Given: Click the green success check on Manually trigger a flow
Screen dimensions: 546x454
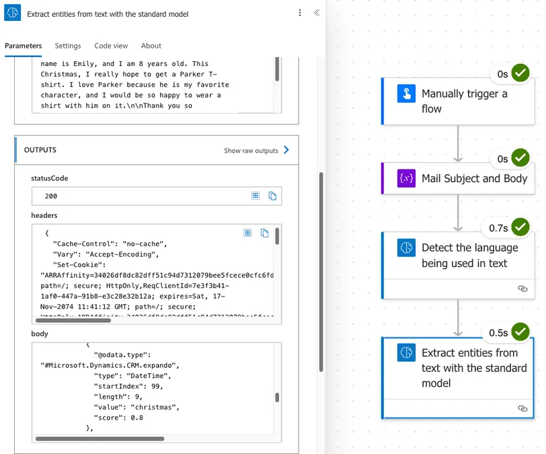Looking at the screenshot, I should [x=520, y=73].
